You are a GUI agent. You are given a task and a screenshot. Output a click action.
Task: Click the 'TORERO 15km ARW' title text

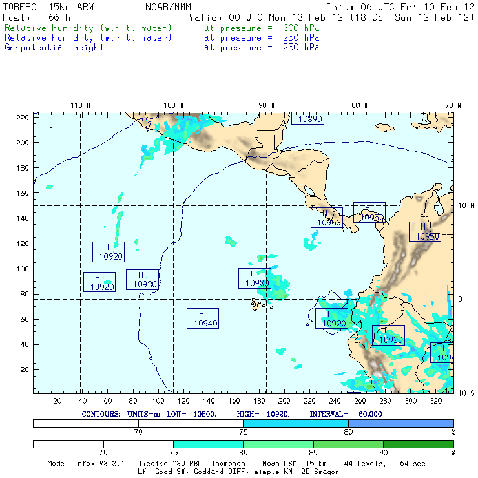tap(48, 7)
